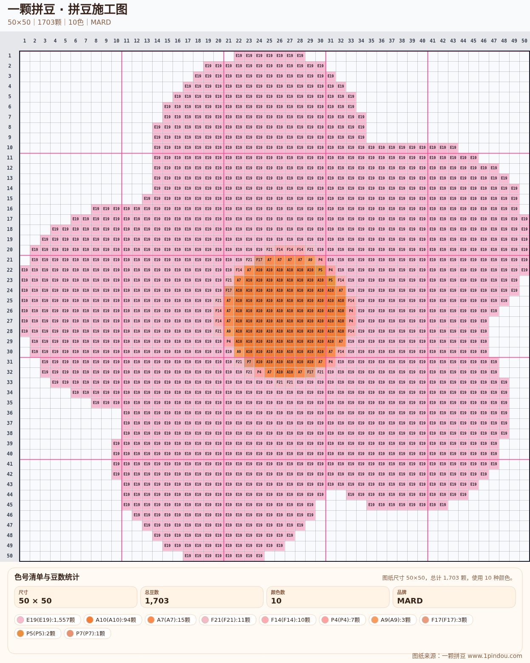Pick the A7 color swatch in legend
The height and width of the screenshot is (663, 530).
click(151, 620)
